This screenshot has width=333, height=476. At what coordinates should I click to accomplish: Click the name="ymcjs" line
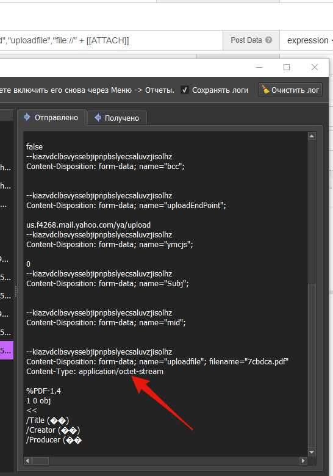[110, 245]
